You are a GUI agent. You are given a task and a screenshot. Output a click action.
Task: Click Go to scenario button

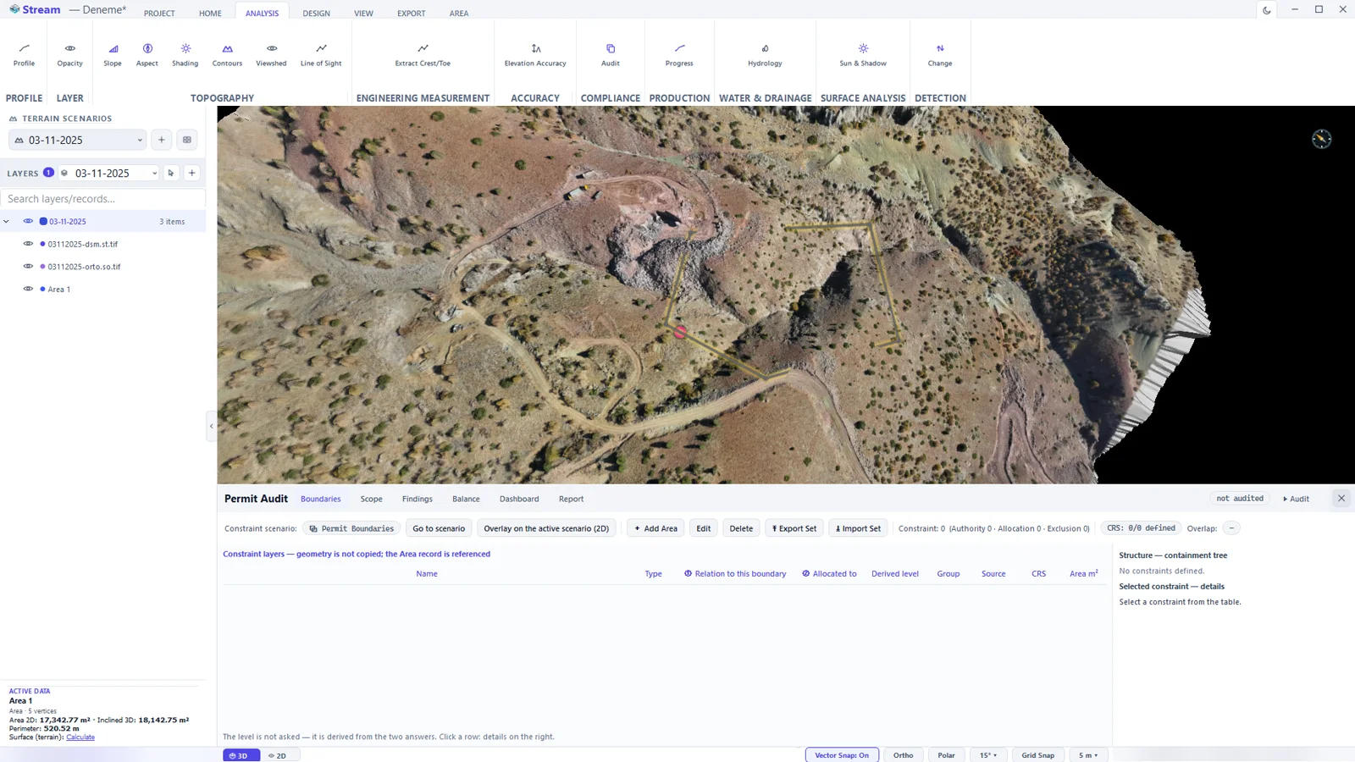(439, 528)
